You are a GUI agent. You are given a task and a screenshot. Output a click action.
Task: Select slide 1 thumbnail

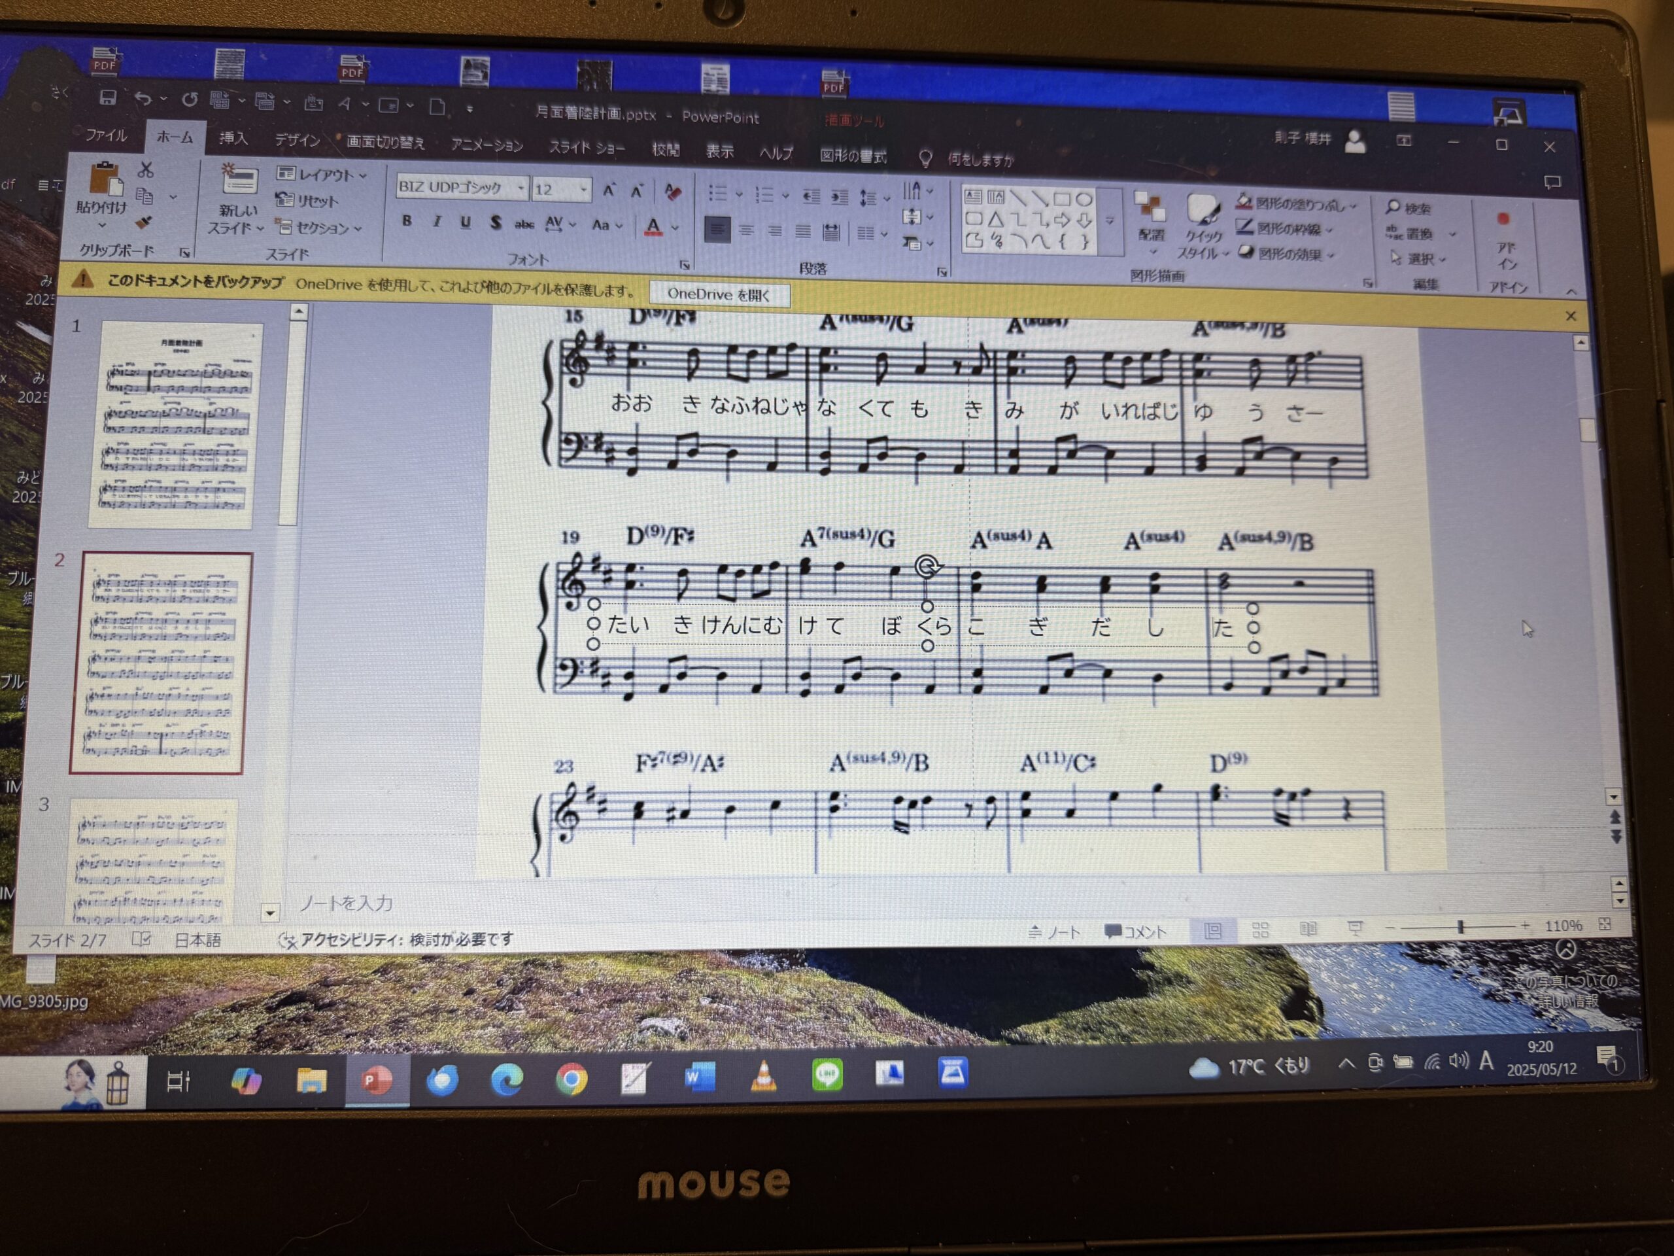click(x=174, y=425)
